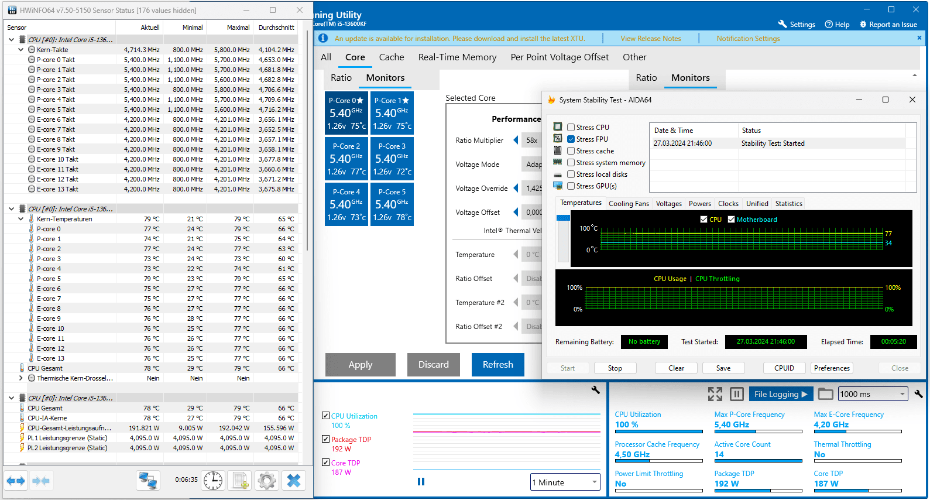The height and width of the screenshot is (500, 930).
Task: Click View Release Notes link
Action: tap(651, 38)
